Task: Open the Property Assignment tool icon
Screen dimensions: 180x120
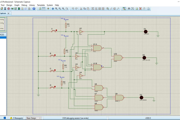Action: 132,9
